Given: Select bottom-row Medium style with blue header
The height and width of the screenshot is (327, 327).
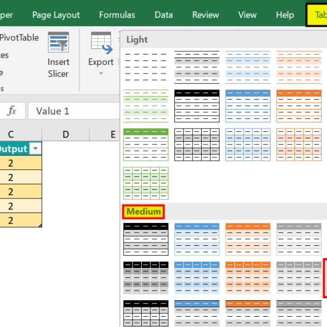Looking at the screenshot, I should click(197, 313).
